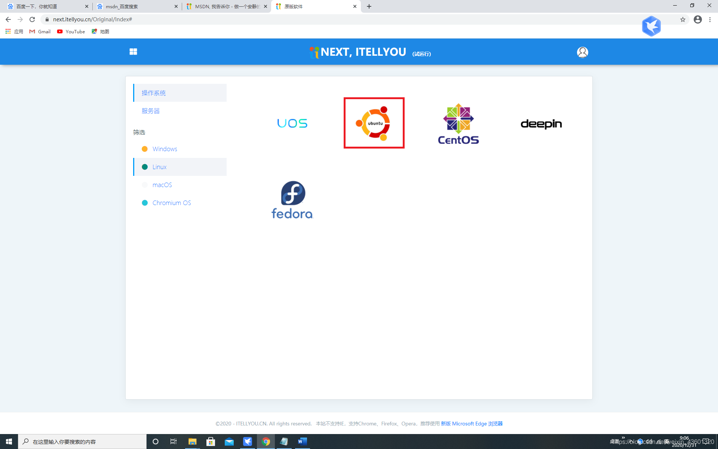Open the Windows Start menu
Image resolution: width=718 pixels, height=449 pixels.
9,442
